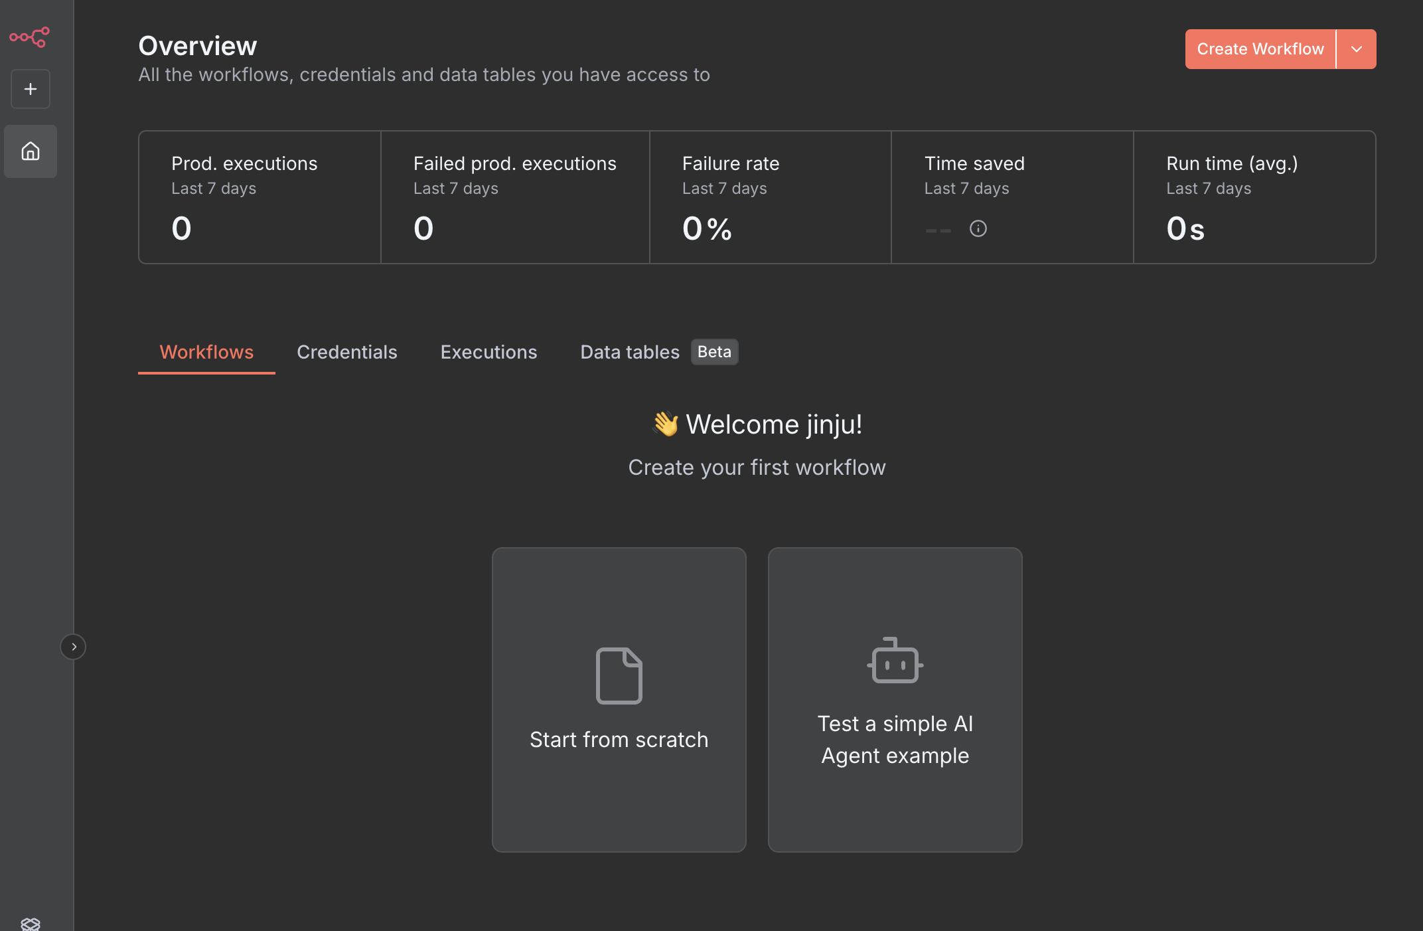Click the AI robot agent icon
The height and width of the screenshot is (931, 1423).
(x=895, y=661)
